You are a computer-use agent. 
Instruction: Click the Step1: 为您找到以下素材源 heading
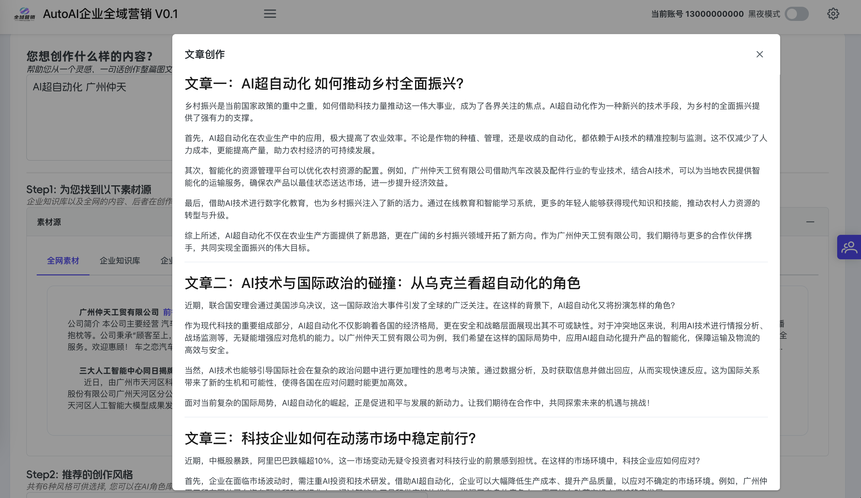point(89,189)
